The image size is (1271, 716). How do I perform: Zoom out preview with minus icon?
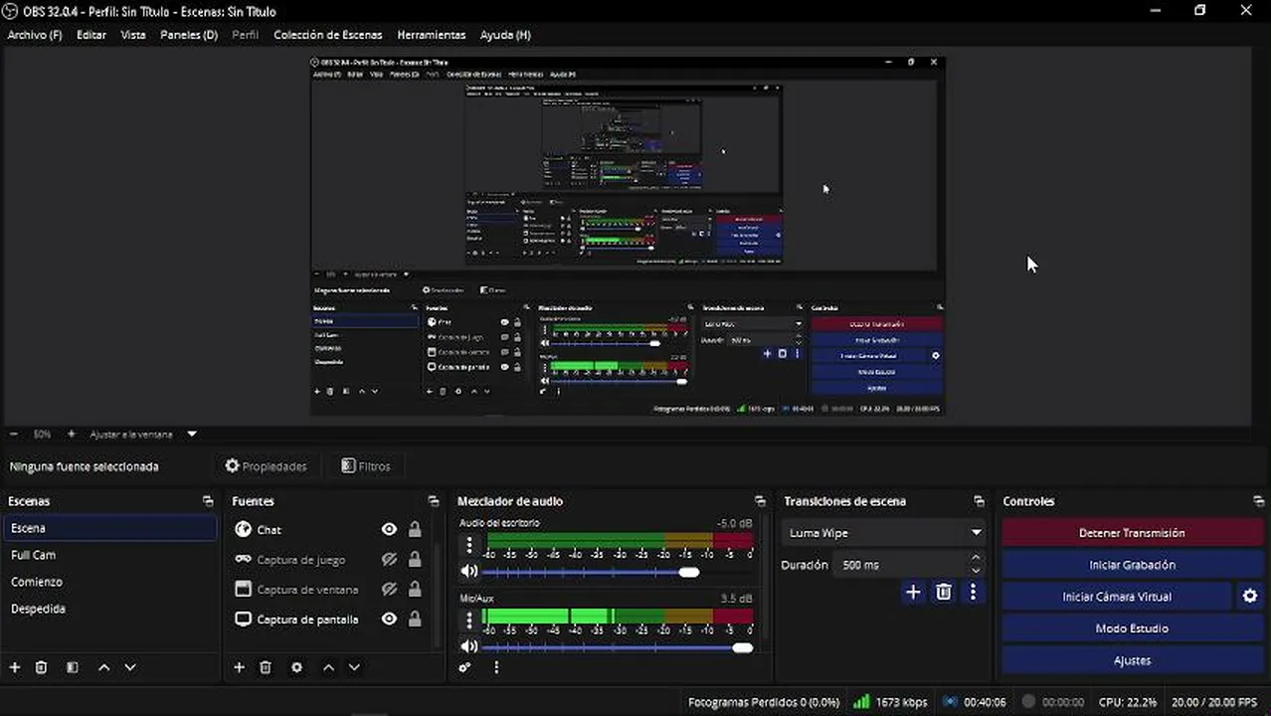click(x=14, y=435)
